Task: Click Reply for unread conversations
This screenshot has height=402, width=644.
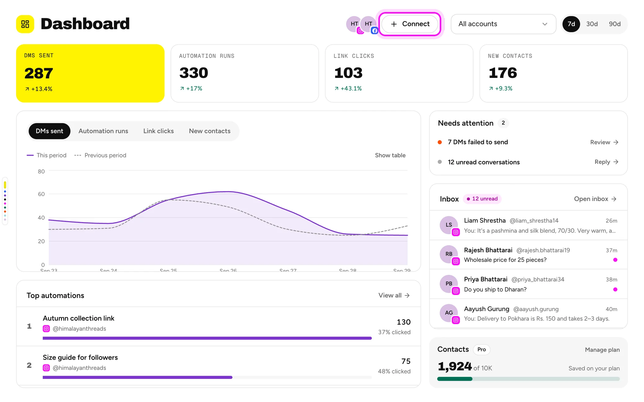Action: click(606, 162)
